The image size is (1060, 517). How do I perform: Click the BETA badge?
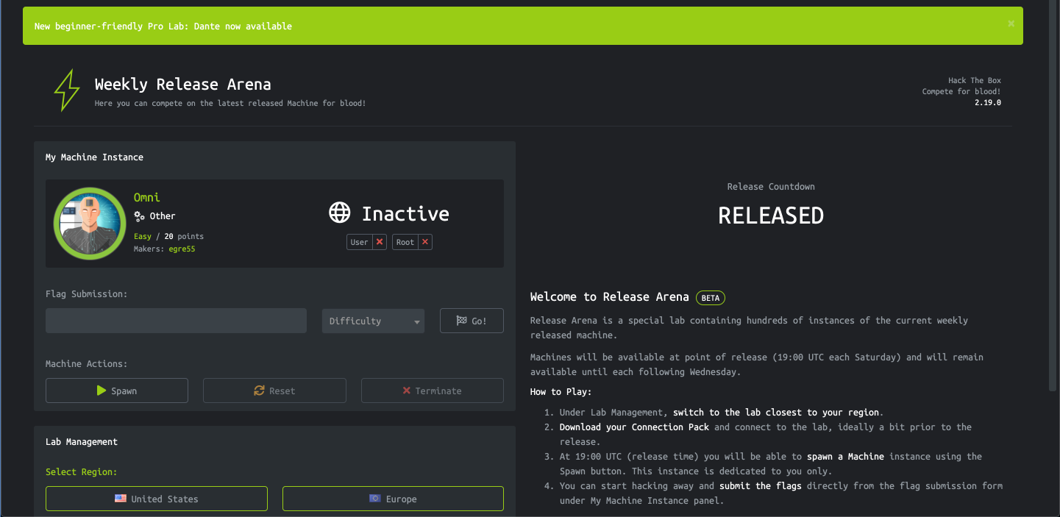click(711, 298)
